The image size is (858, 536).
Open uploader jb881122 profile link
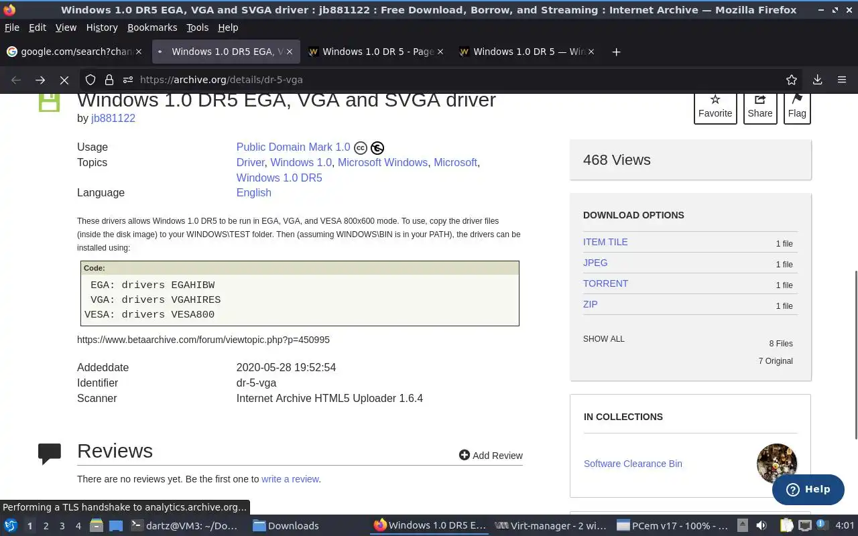pos(113,118)
